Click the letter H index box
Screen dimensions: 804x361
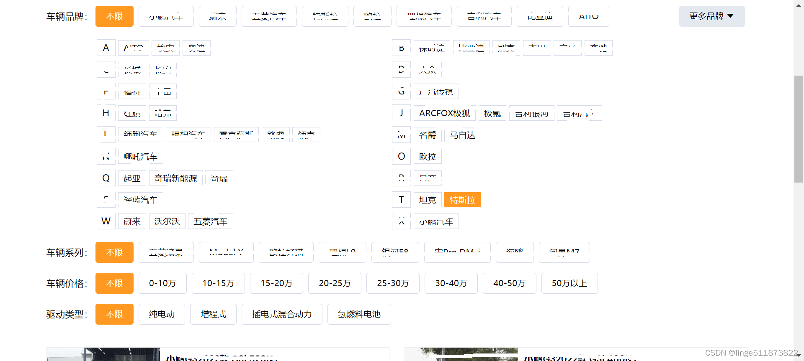106,113
